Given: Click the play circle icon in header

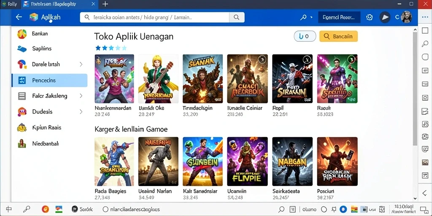Looking at the screenshot, I should point(385,17).
